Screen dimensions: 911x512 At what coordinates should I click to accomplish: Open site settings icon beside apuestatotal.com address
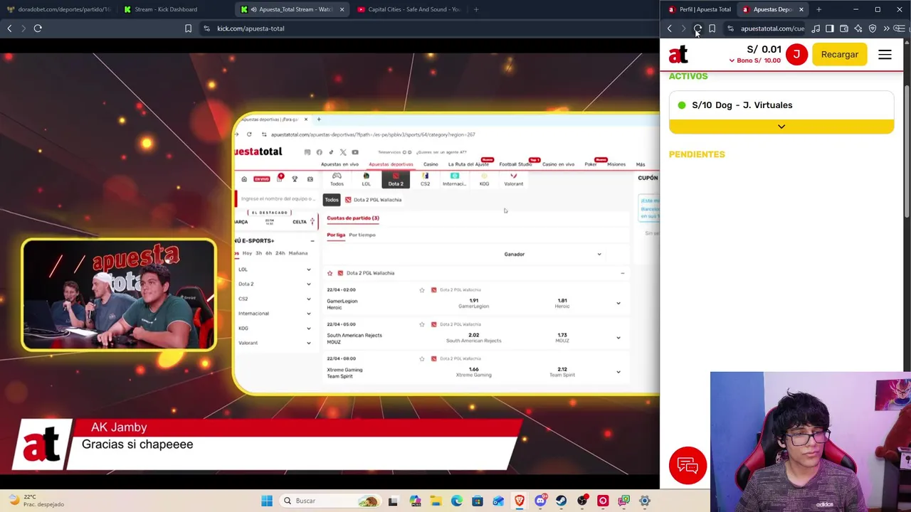tap(730, 28)
